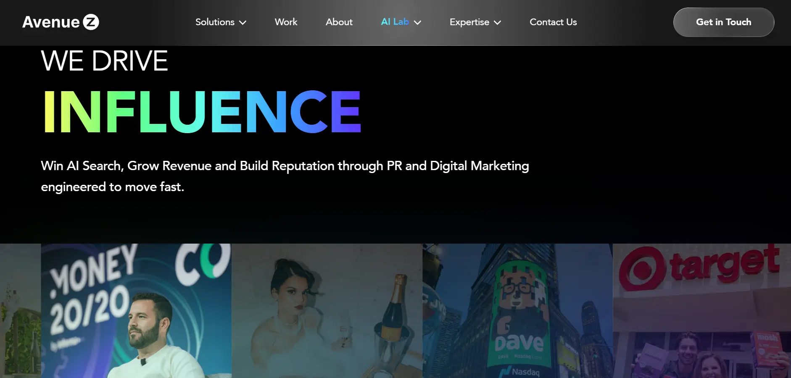View the Dave Nasdaq billboard image
The height and width of the screenshot is (378, 791).
pyautogui.click(x=518, y=311)
